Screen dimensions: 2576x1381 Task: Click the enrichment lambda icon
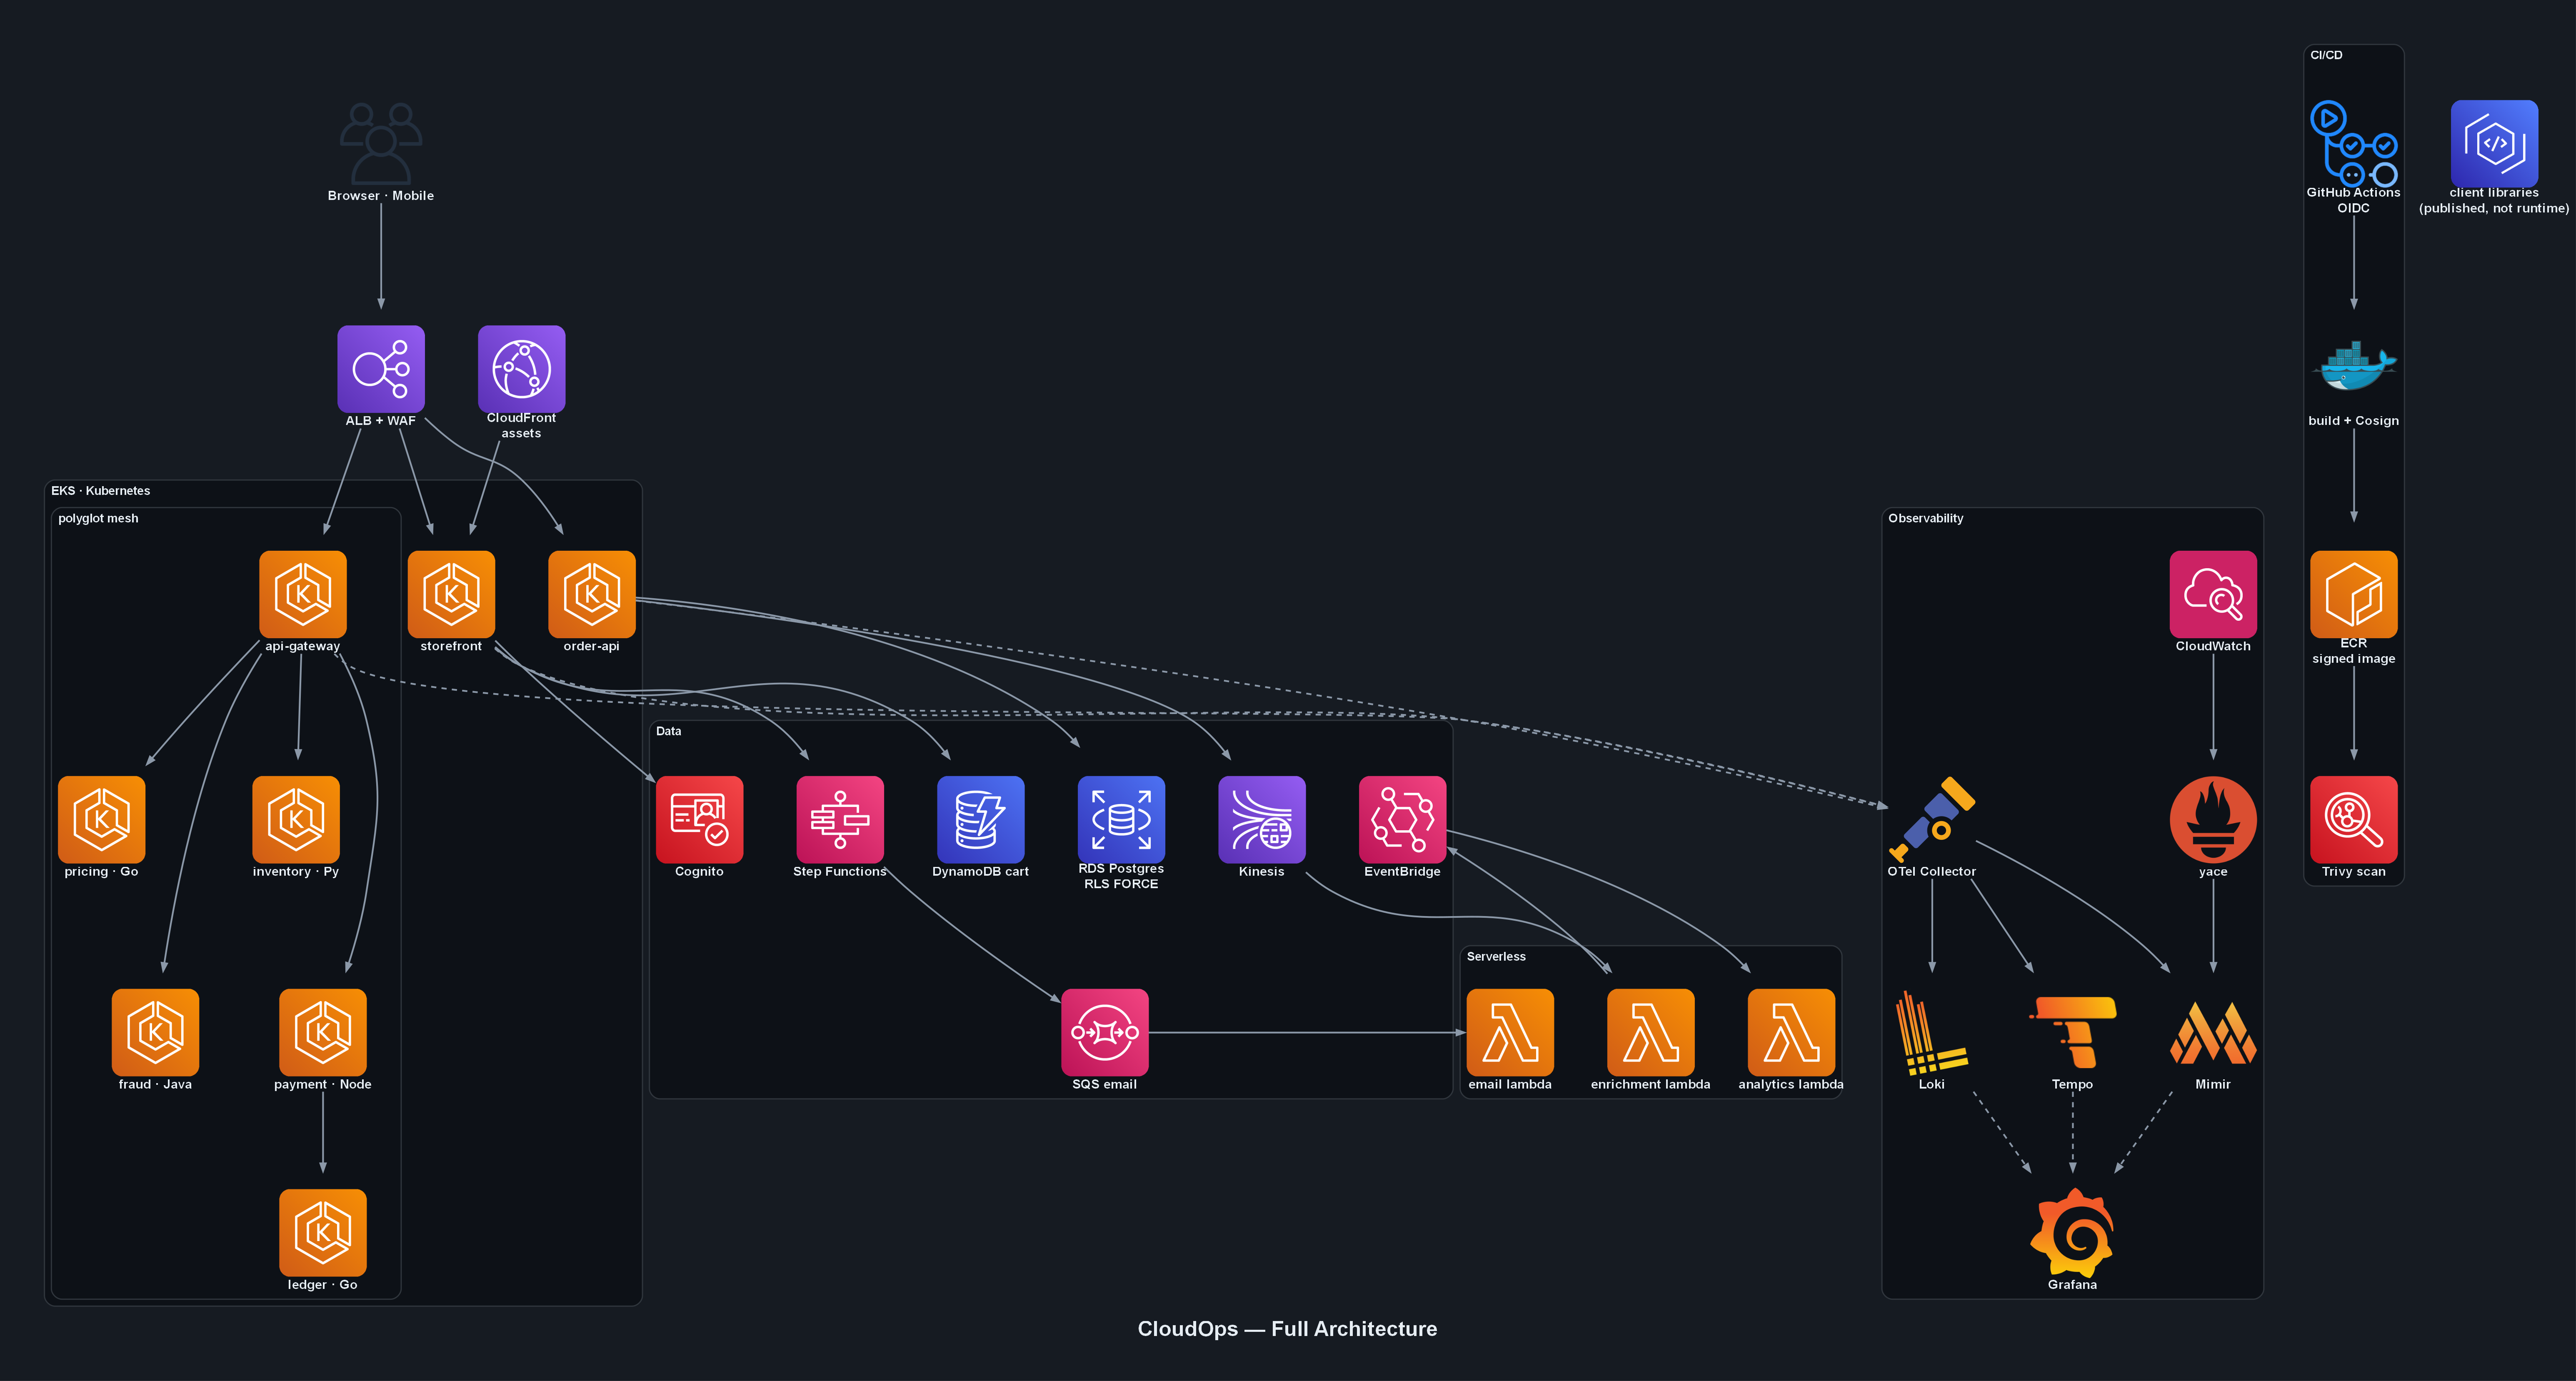(1651, 1032)
